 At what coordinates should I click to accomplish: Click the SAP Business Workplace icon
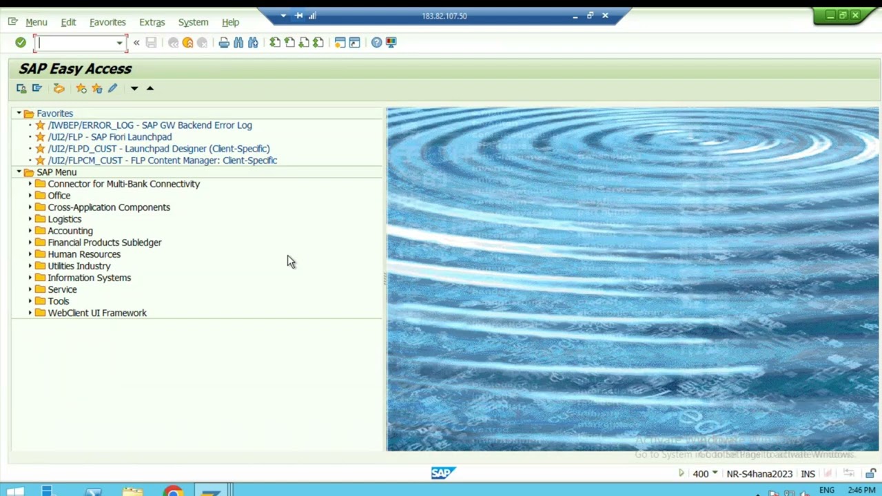click(59, 88)
